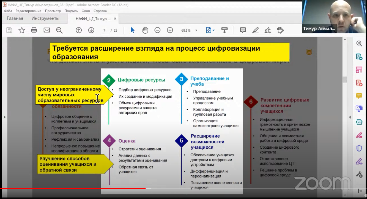Screen dimensions: 367x199
Task: Select the hand pan tool
Action: point(145,30)
